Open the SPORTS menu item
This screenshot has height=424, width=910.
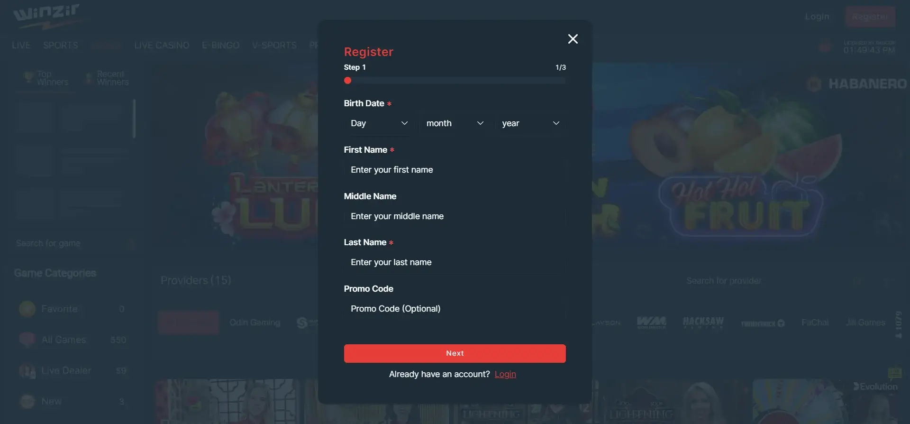[60, 46]
